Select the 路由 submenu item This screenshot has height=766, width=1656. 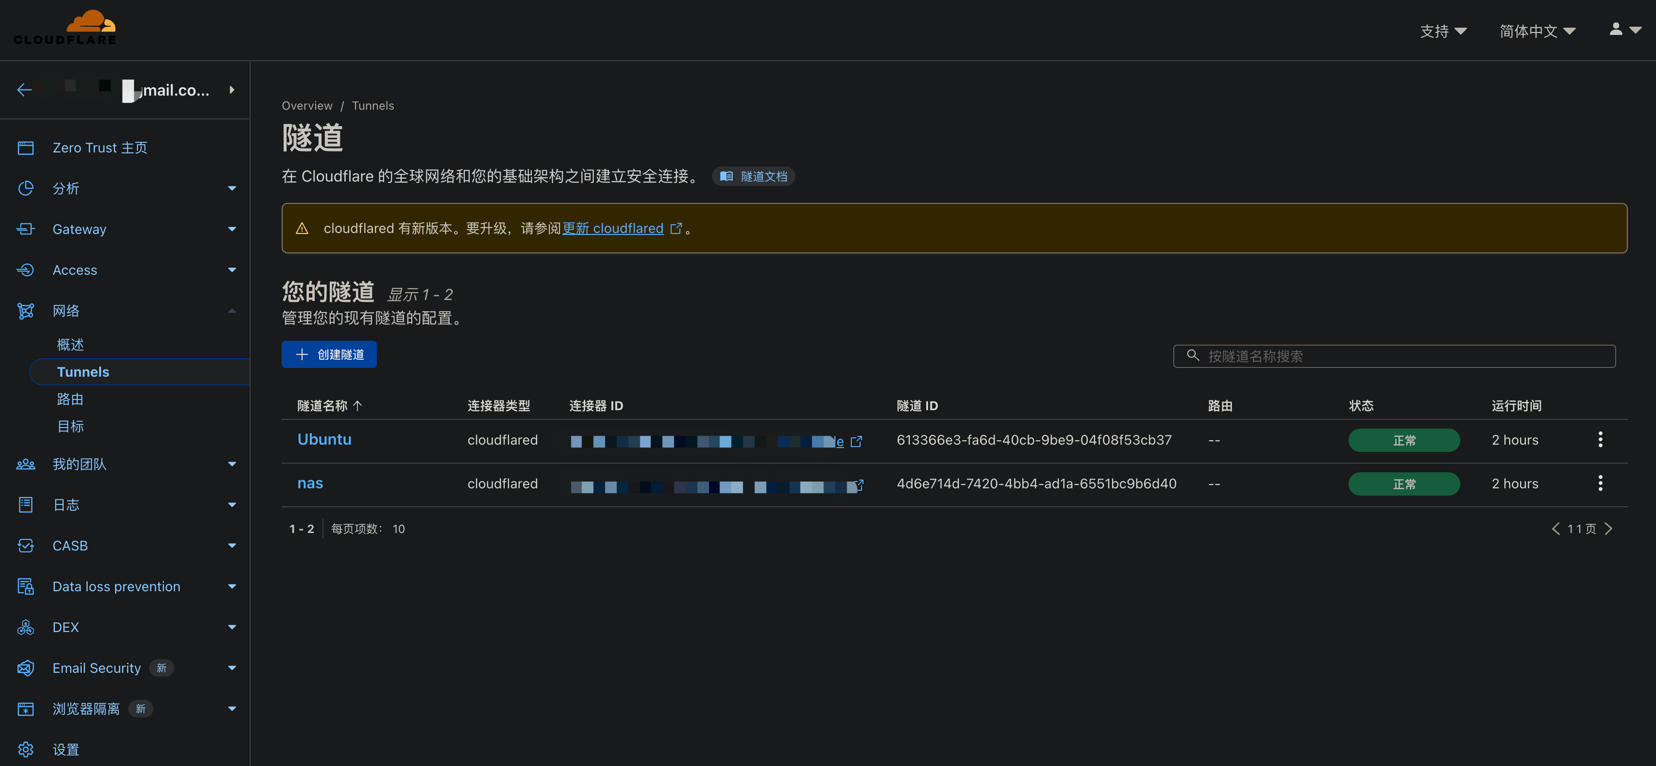70,399
